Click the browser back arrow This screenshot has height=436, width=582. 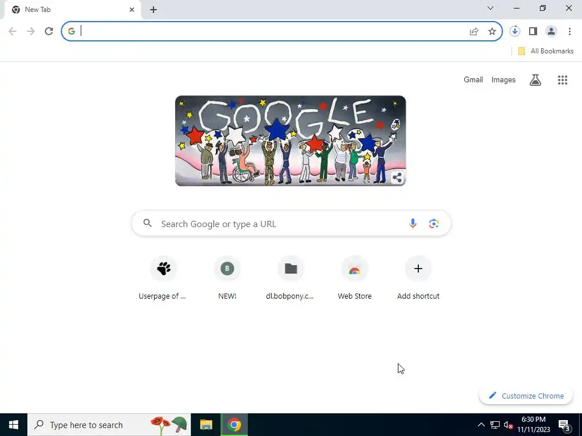[x=13, y=31]
